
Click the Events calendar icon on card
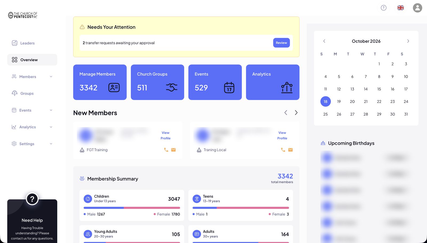[229, 87]
